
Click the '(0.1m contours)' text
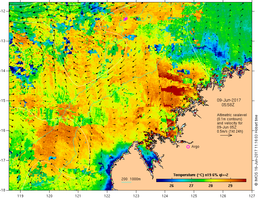coord(230,119)
